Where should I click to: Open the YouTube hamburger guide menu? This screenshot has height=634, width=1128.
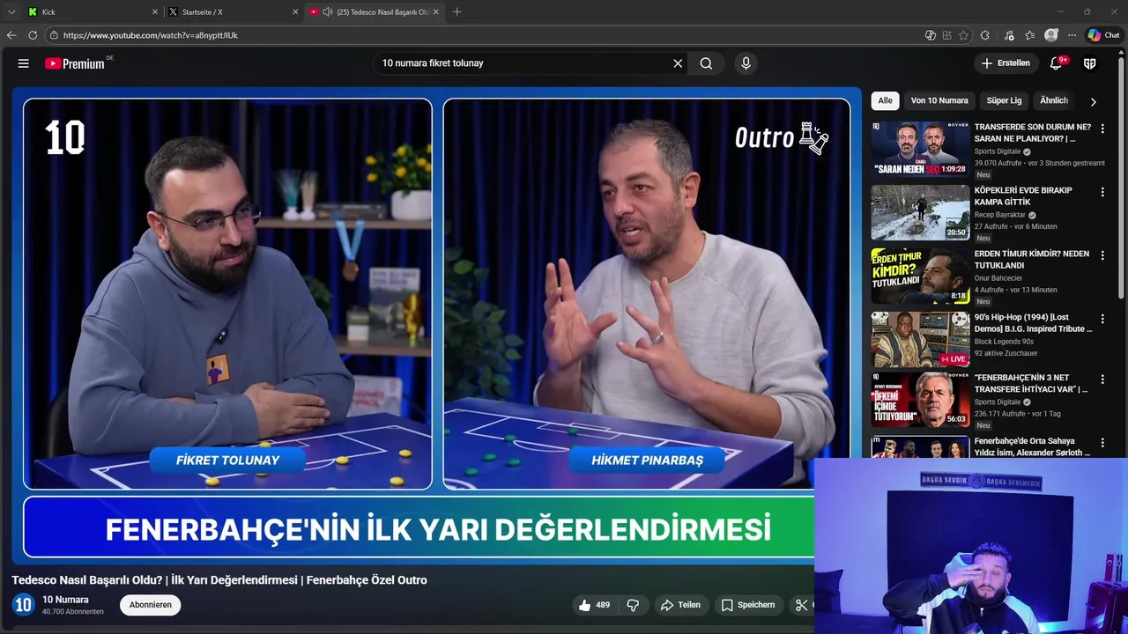tap(24, 63)
